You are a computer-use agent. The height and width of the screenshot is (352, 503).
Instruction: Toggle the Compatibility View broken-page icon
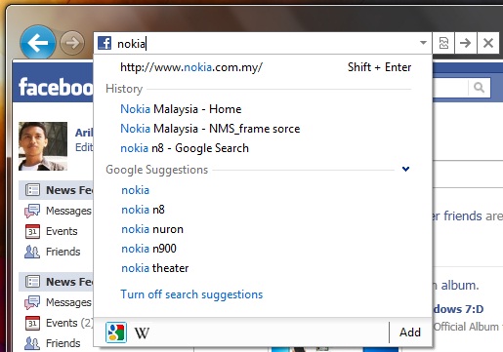click(x=443, y=43)
